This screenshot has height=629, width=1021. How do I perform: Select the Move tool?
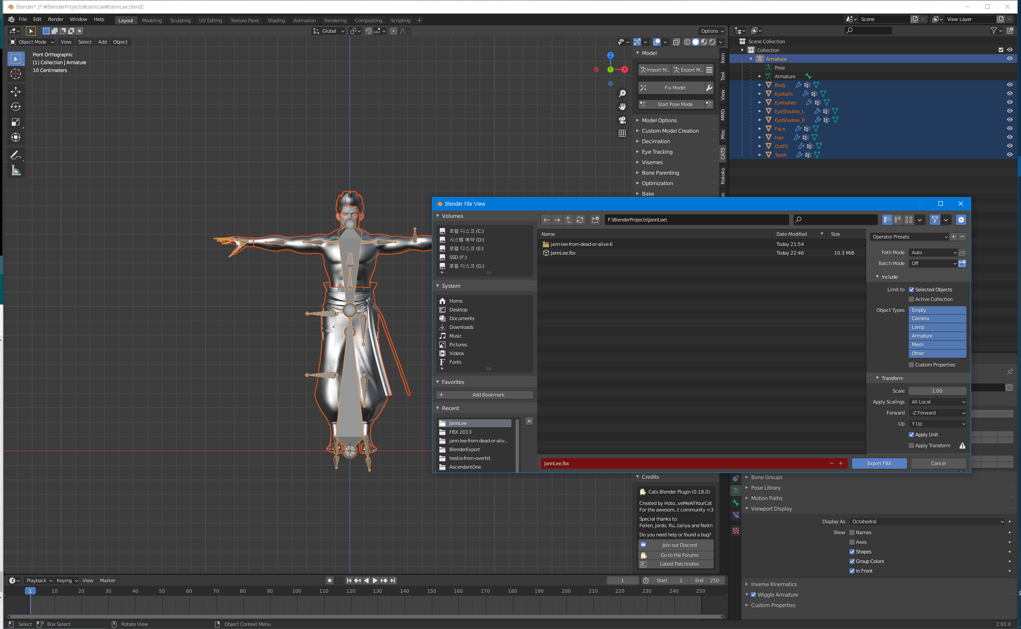[x=16, y=91]
